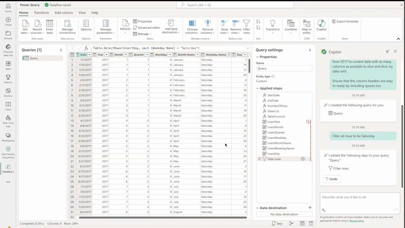Click the ribbon collapse chevron

pos(399,38)
